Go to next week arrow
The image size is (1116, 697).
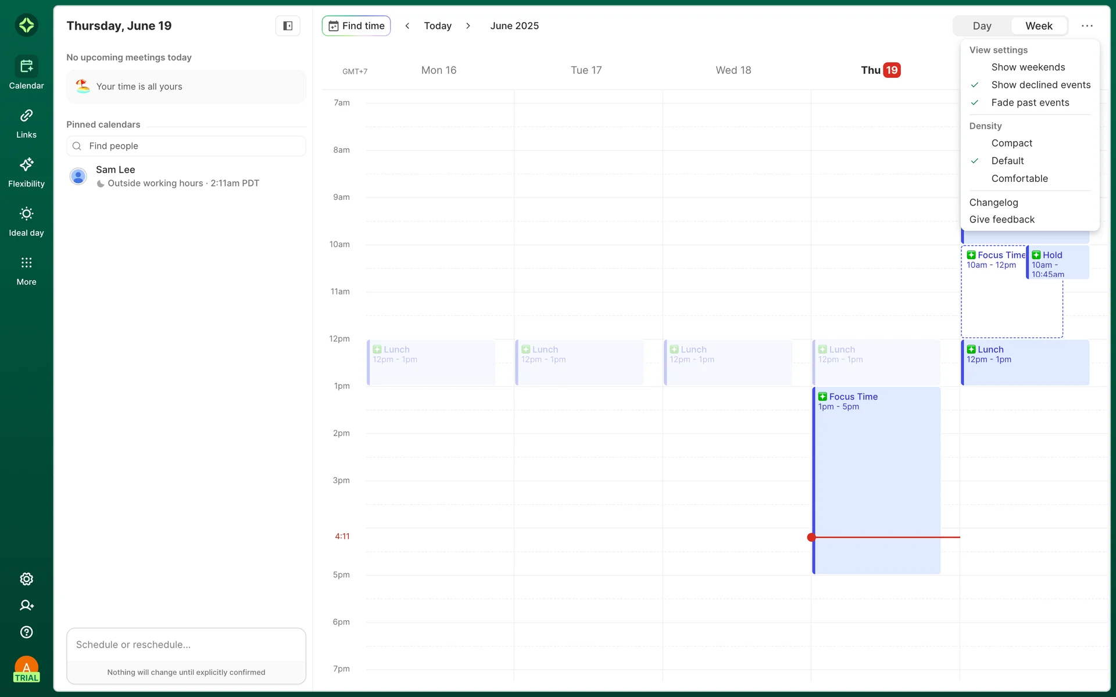click(468, 26)
